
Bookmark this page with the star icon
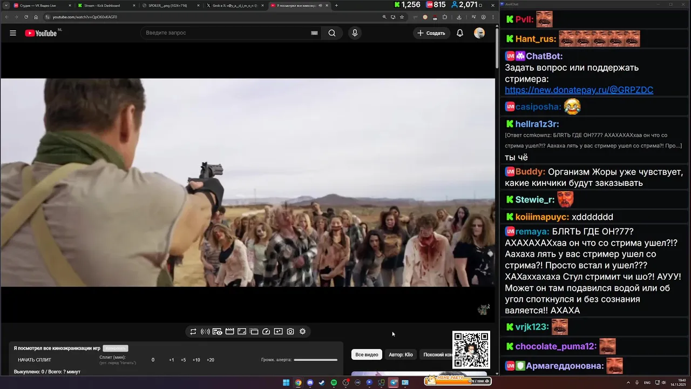[x=402, y=17]
